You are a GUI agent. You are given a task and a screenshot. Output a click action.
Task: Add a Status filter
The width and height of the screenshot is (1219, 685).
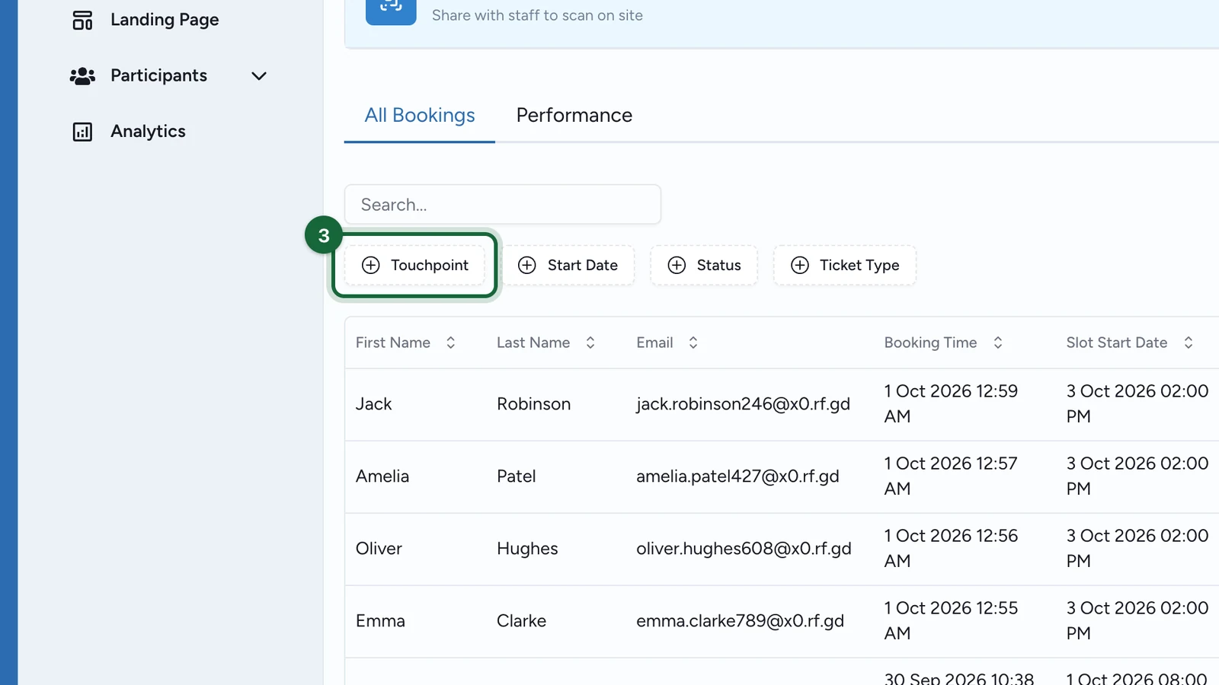pos(704,265)
